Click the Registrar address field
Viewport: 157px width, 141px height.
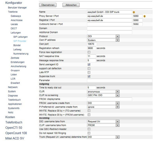point(109,20)
